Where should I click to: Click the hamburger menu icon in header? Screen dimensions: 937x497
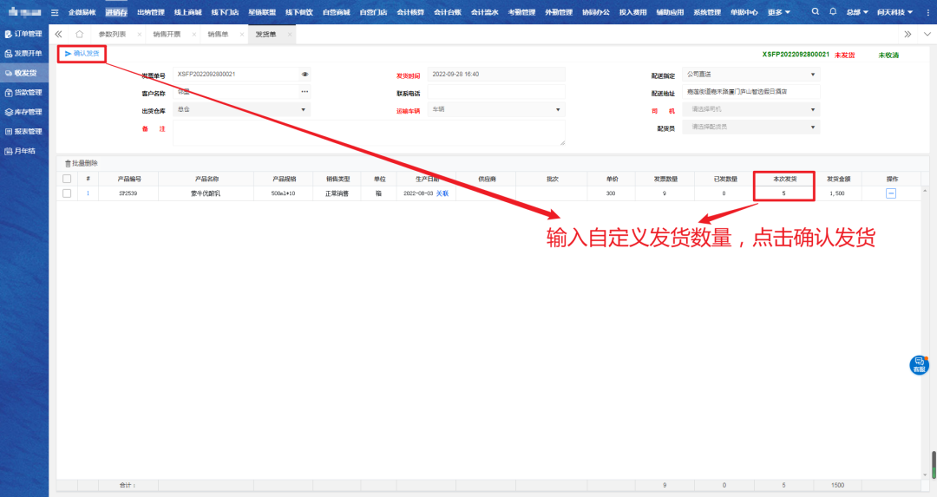pos(55,12)
